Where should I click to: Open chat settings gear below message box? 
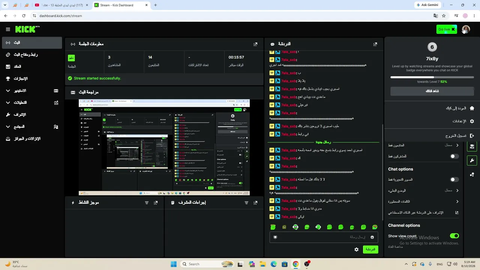356,249
